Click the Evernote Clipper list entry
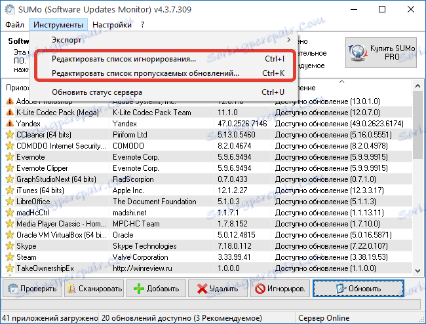426x324 pixels. pos(42,168)
